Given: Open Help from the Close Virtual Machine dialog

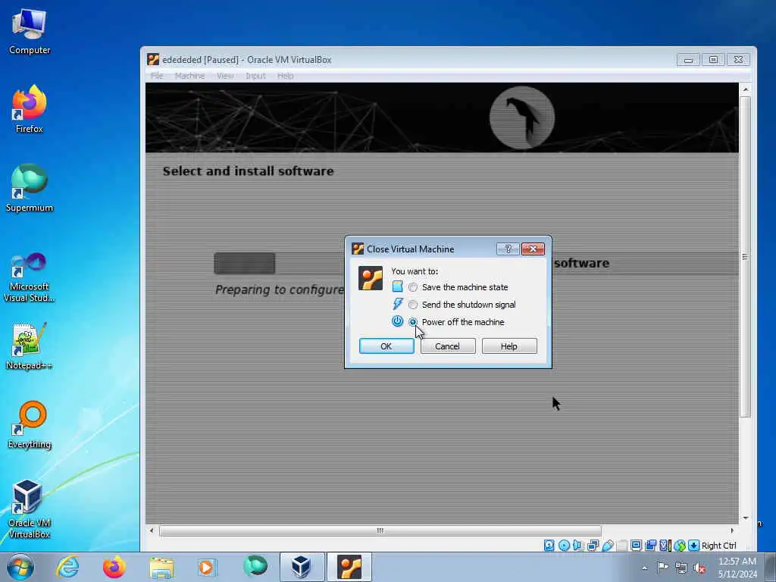Looking at the screenshot, I should pyautogui.click(x=509, y=346).
